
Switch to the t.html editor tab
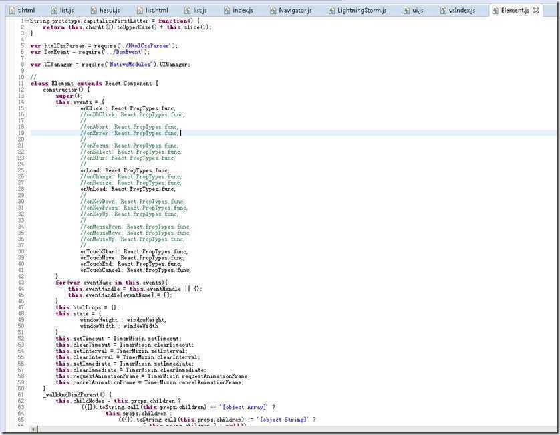pos(26,11)
